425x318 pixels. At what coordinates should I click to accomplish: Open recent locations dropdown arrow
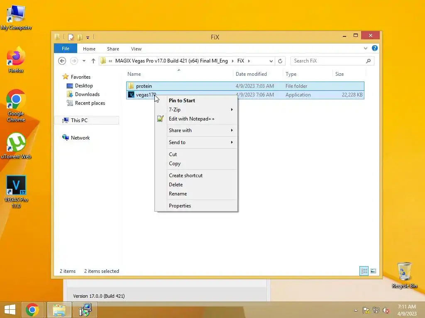tap(84, 61)
